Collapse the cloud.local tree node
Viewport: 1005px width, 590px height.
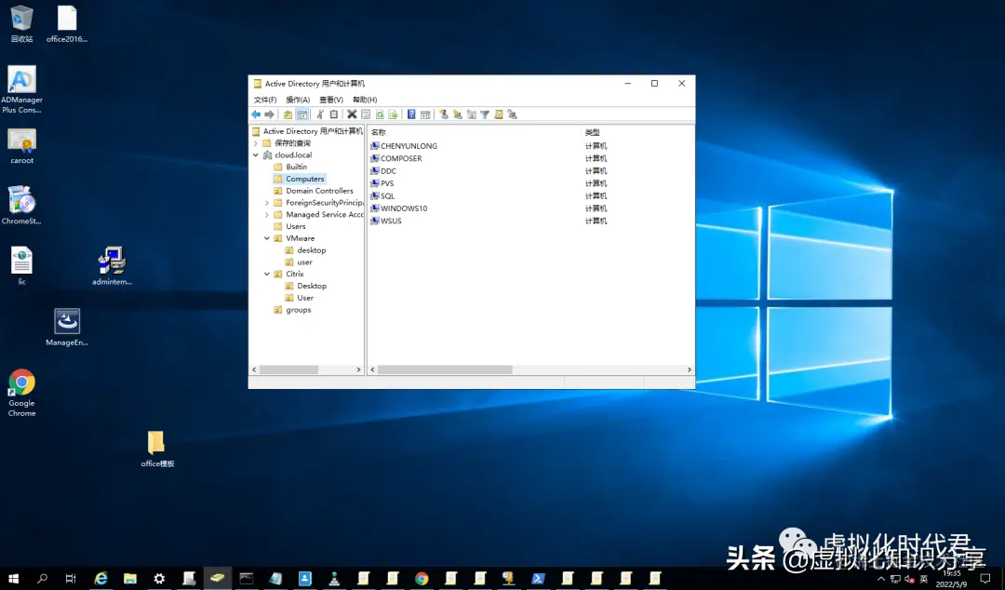coord(255,154)
